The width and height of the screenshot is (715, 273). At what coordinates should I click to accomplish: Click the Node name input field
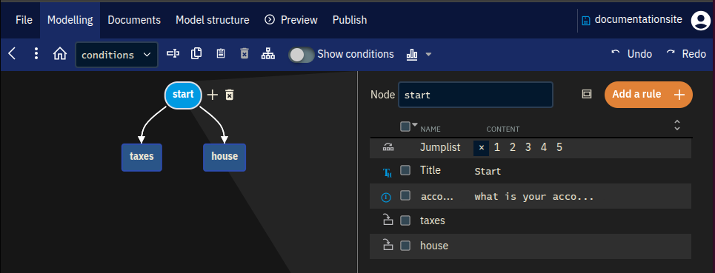pyautogui.click(x=476, y=95)
